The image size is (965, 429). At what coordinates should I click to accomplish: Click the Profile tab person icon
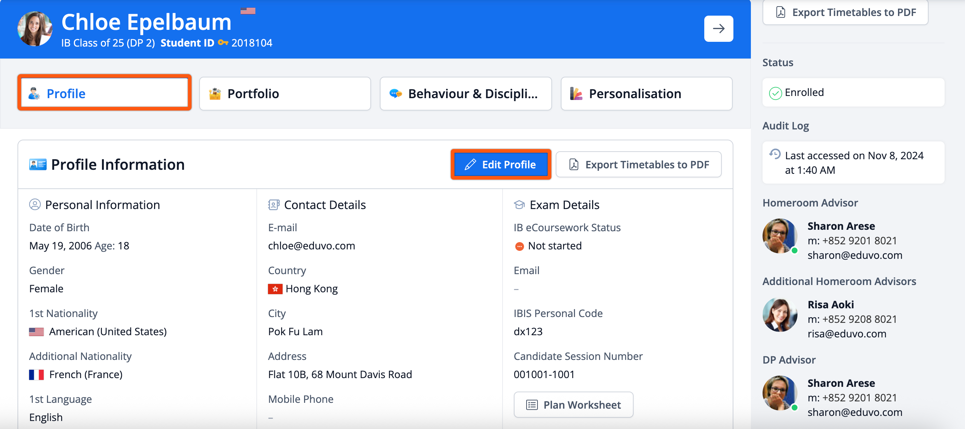[x=34, y=93]
